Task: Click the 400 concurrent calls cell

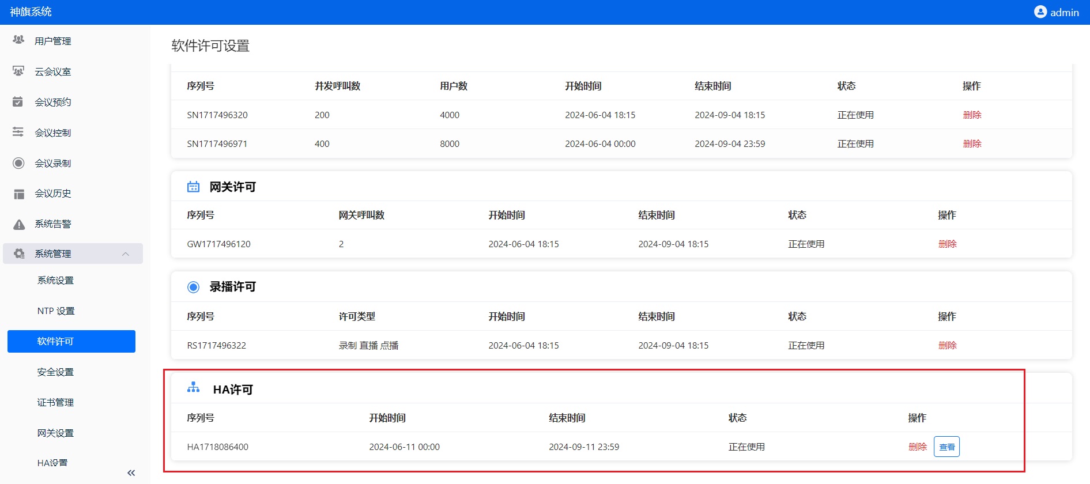Action: [x=322, y=143]
